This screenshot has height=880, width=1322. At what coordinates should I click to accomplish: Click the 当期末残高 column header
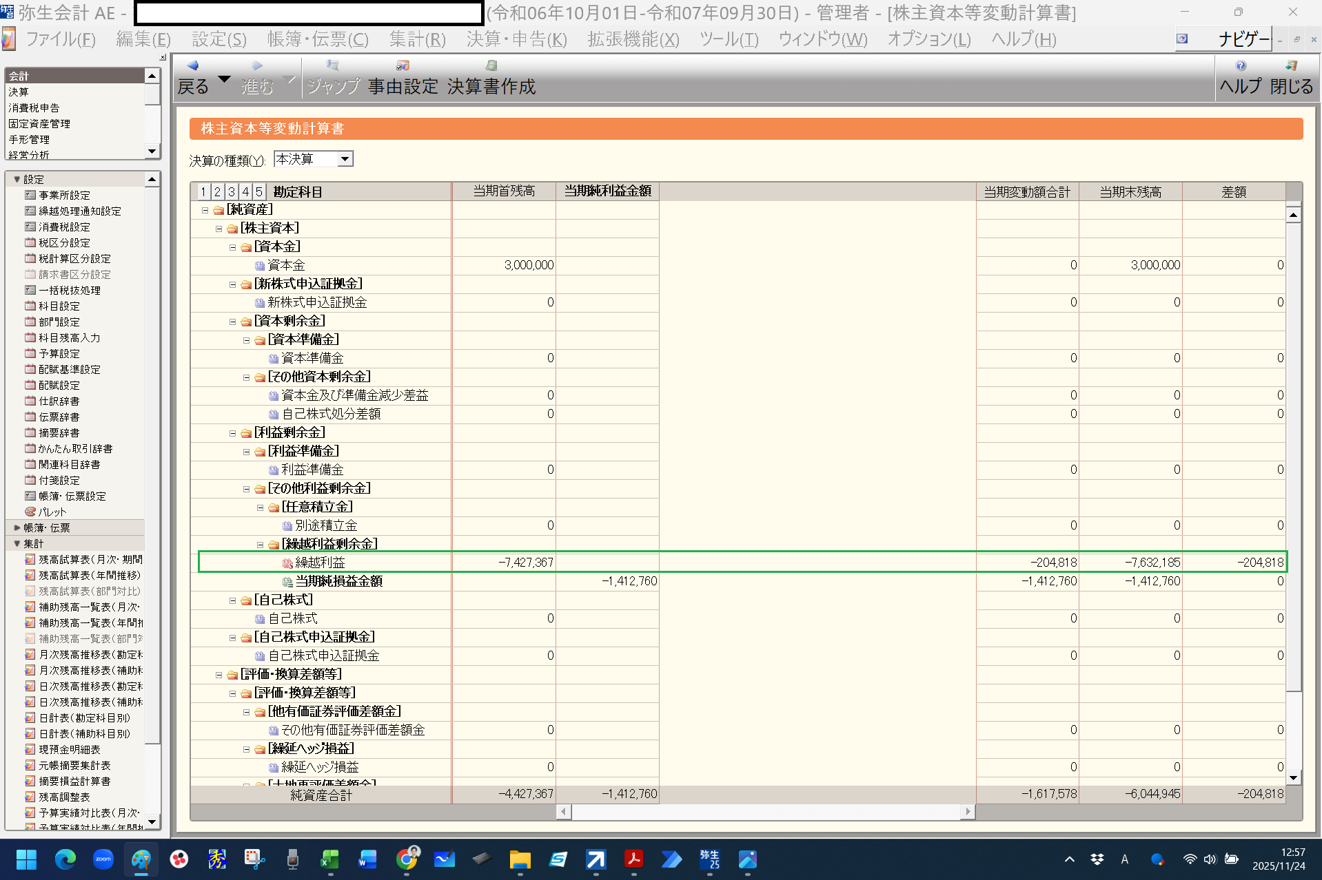click(1130, 192)
